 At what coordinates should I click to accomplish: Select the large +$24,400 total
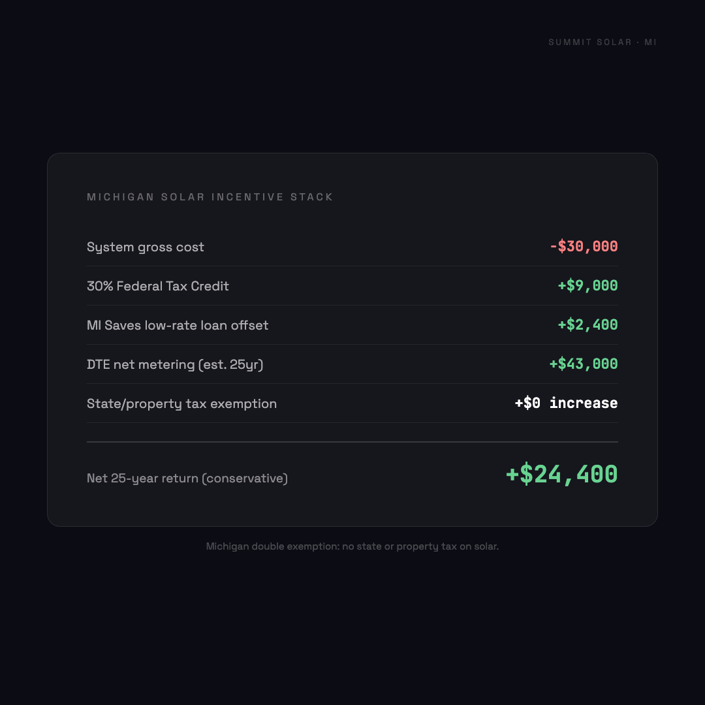(x=562, y=475)
